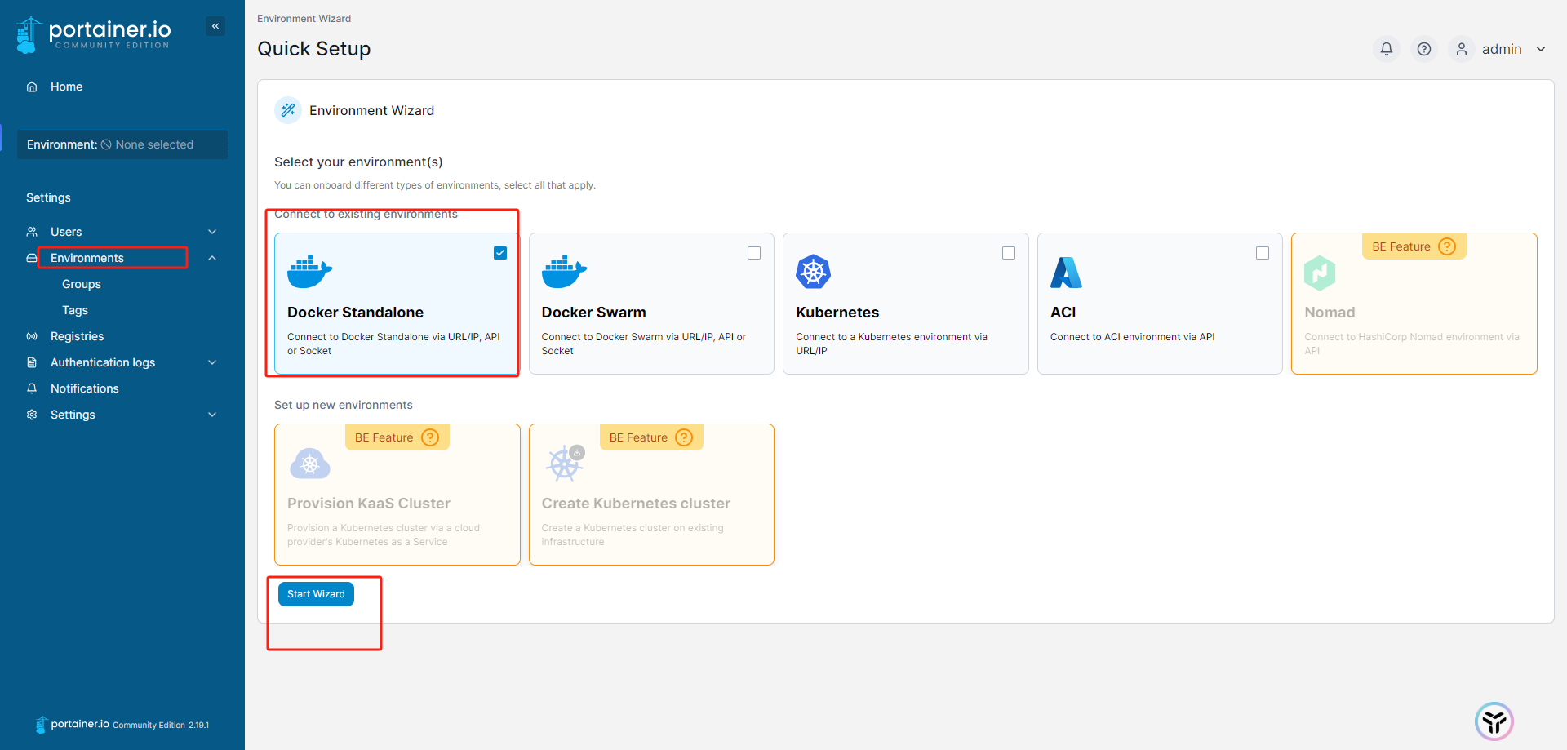Image resolution: width=1567 pixels, height=750 pixels.
Task: Click the ACI Azure icon
Action: point(1066,273)
